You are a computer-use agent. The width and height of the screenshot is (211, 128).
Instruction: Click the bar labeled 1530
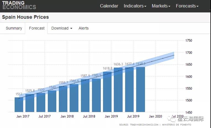coord(41,102)
